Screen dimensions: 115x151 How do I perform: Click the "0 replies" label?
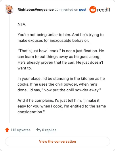[x=49, y=130]
